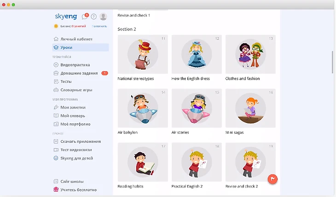
Task: Click the Skyeng logo
Action: click(66, 16)
